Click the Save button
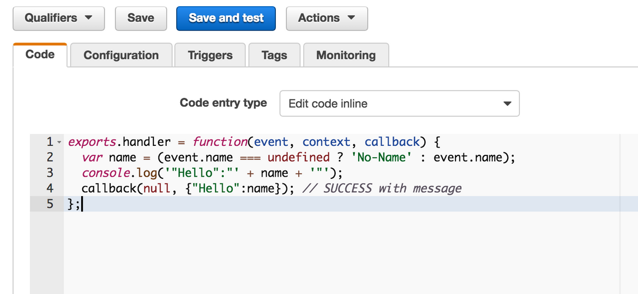Screen dimensions: 638x294 (140, 18)
